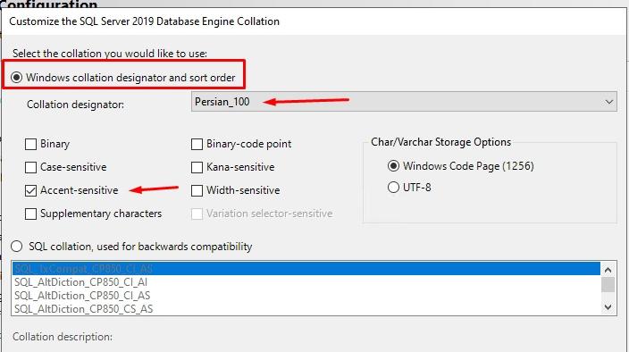Select the highlighted first row in SQL collation list
The width and height of the screenshot is (629, 352).
(306, 268)
